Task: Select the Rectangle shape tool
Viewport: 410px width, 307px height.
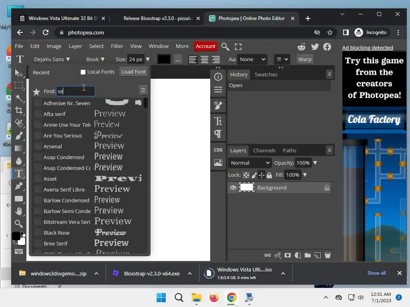Action: pyautogui.click(x=19, y=199)
